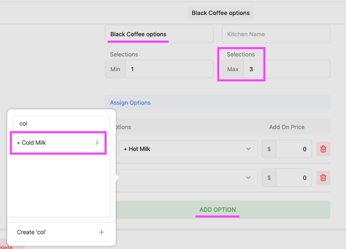Click dollar sign of Hot Milk price

point(269,149)
